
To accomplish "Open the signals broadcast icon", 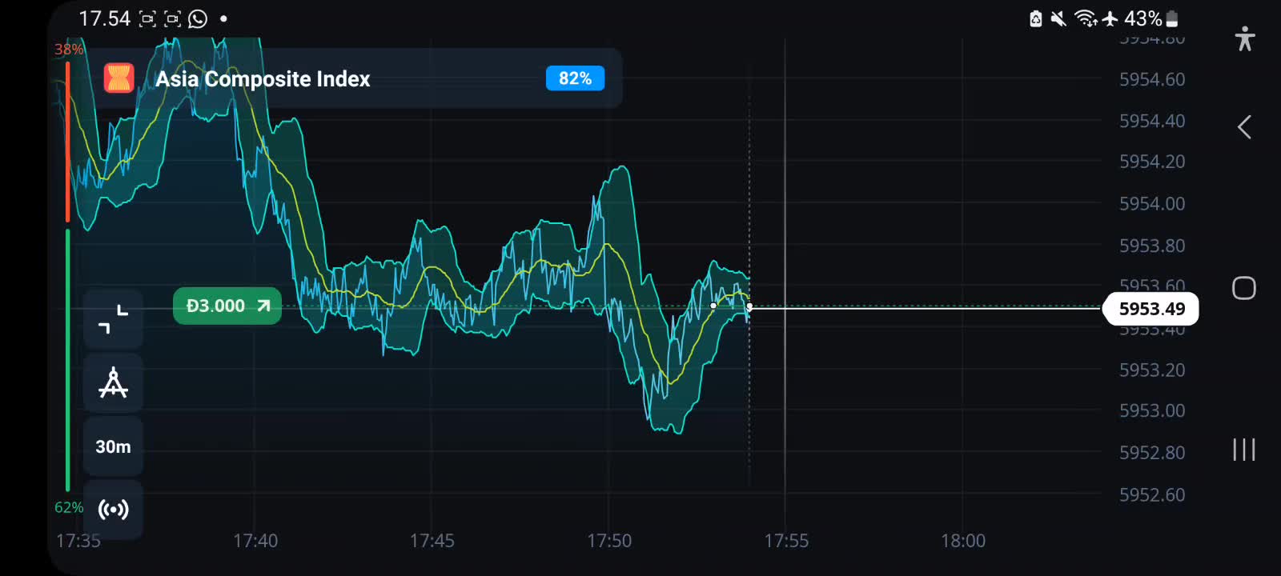I will [x=113, y=510].
